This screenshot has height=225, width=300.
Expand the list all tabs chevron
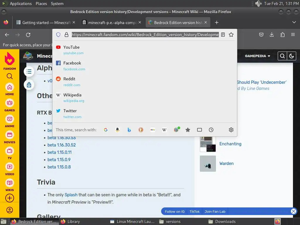click(294, 22)
